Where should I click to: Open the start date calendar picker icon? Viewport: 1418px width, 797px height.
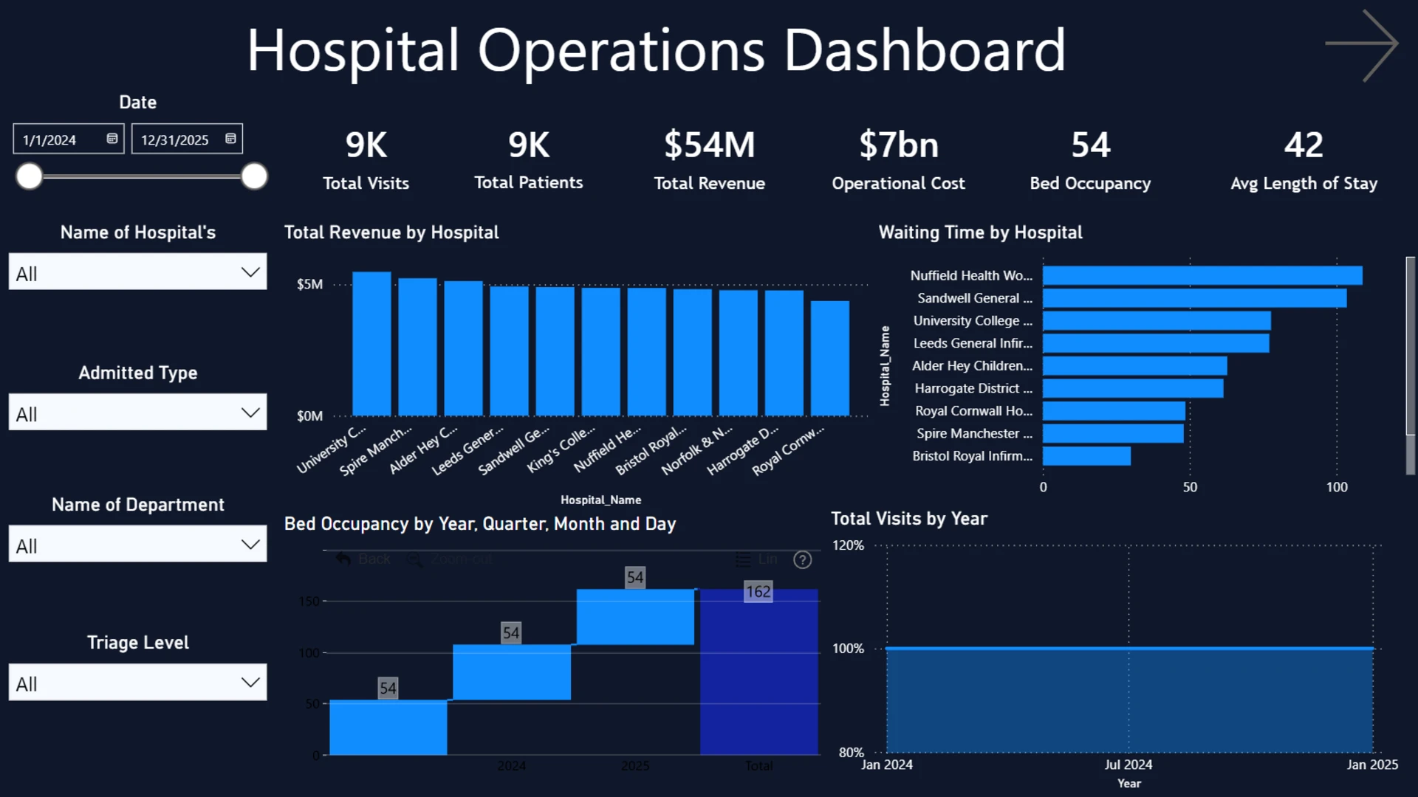pyautogui.click(x=112, y=139)
